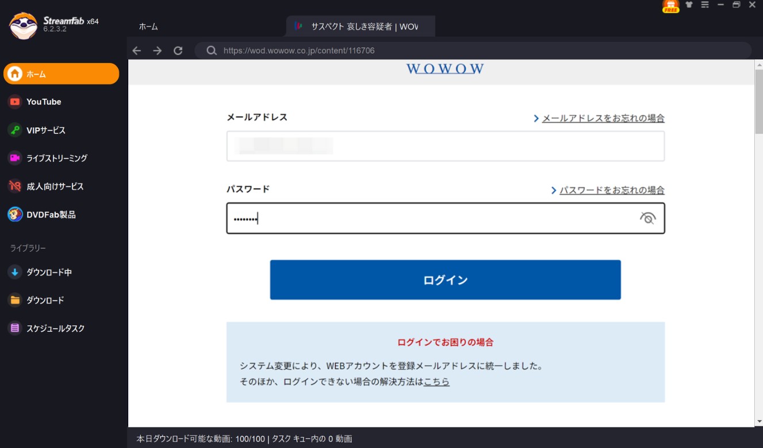Click the メールアドレス input field
The width and height of the screenshot is (763, 448).
(445, 146)
